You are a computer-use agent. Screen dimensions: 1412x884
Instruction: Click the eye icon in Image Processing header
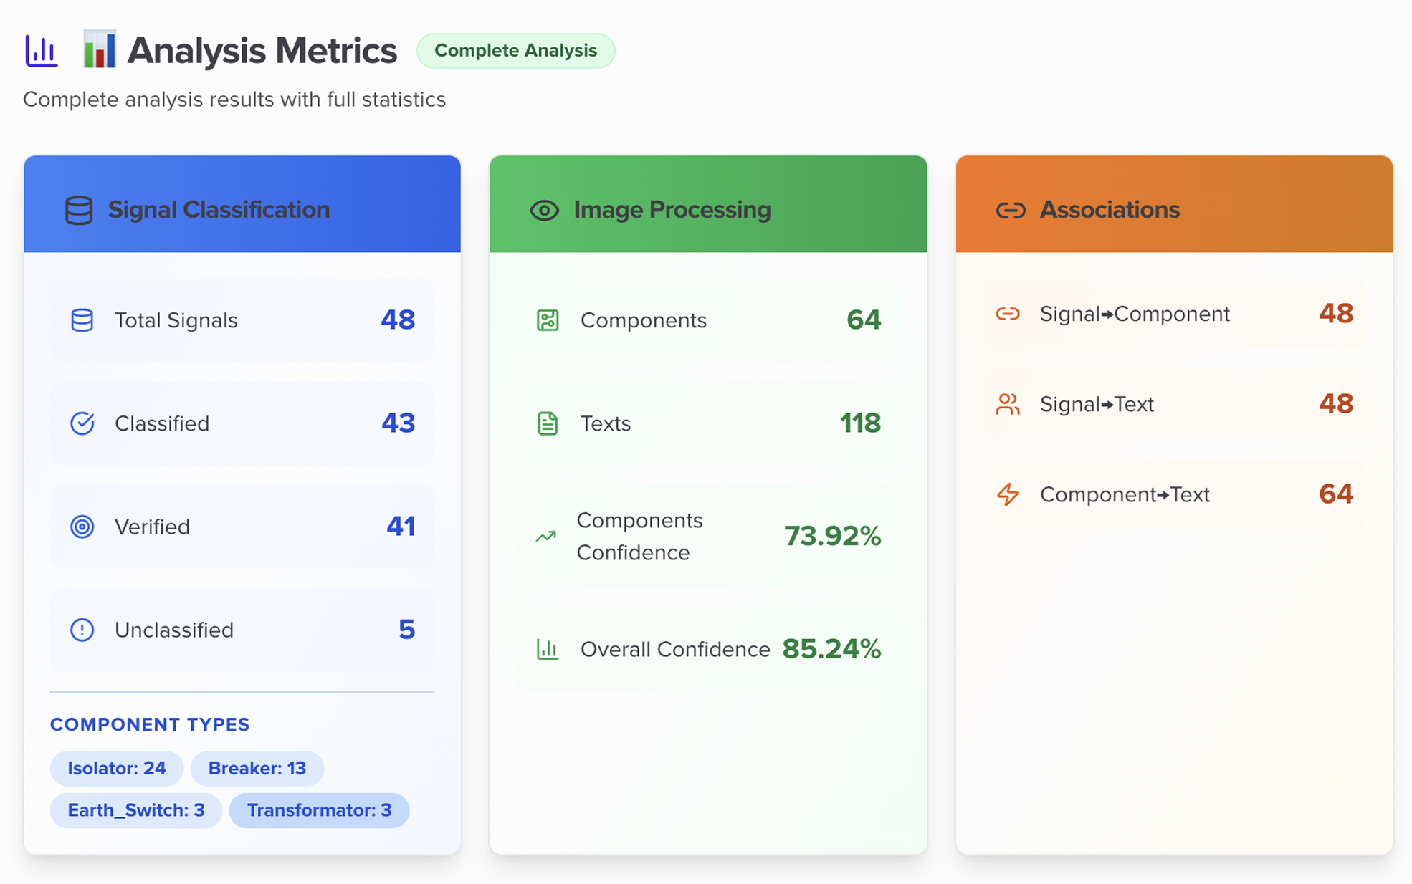544,210
